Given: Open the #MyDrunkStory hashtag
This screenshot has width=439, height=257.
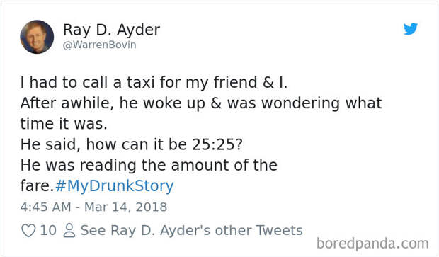Looking at the screenshot, I should [x=115, y=186].
